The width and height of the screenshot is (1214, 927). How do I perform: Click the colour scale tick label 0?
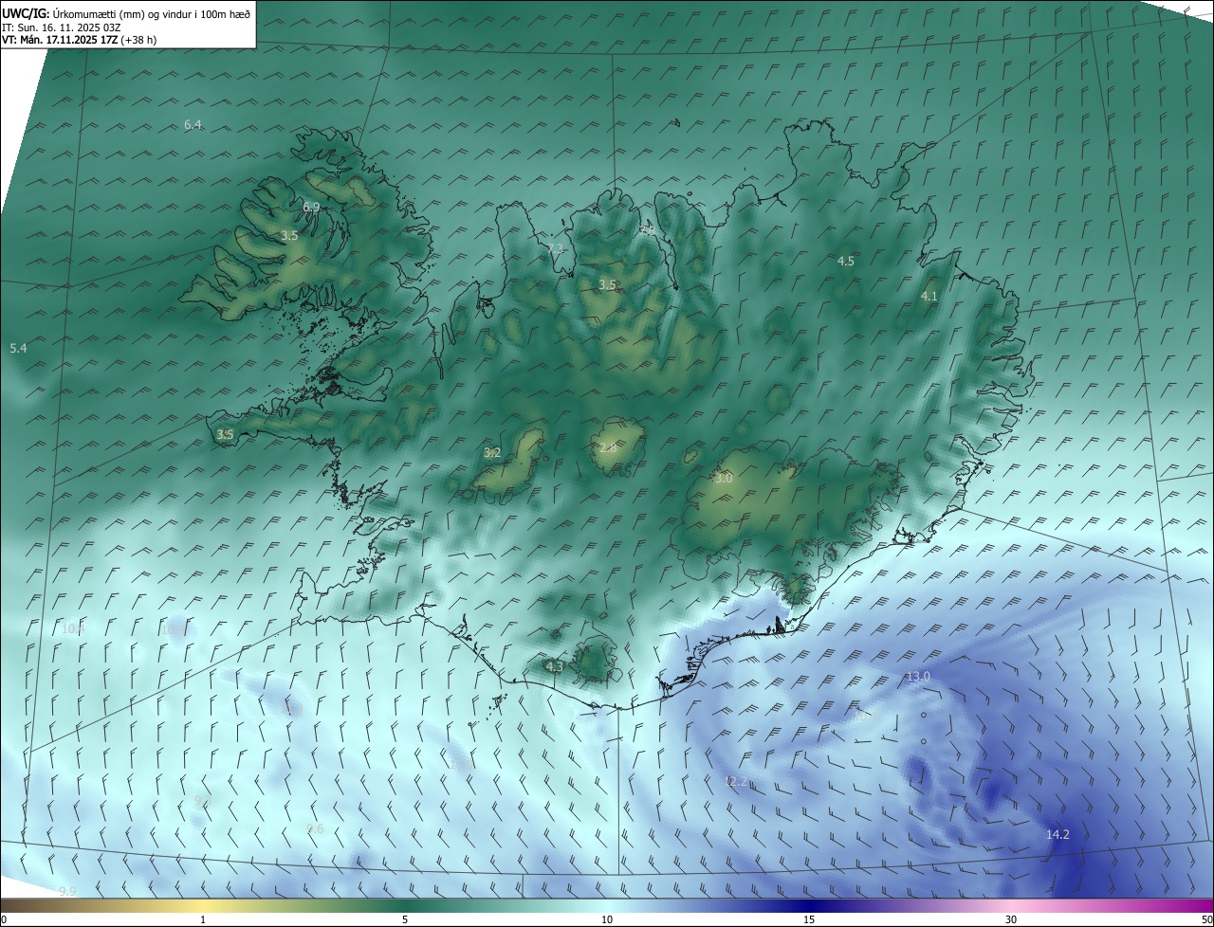4,919
